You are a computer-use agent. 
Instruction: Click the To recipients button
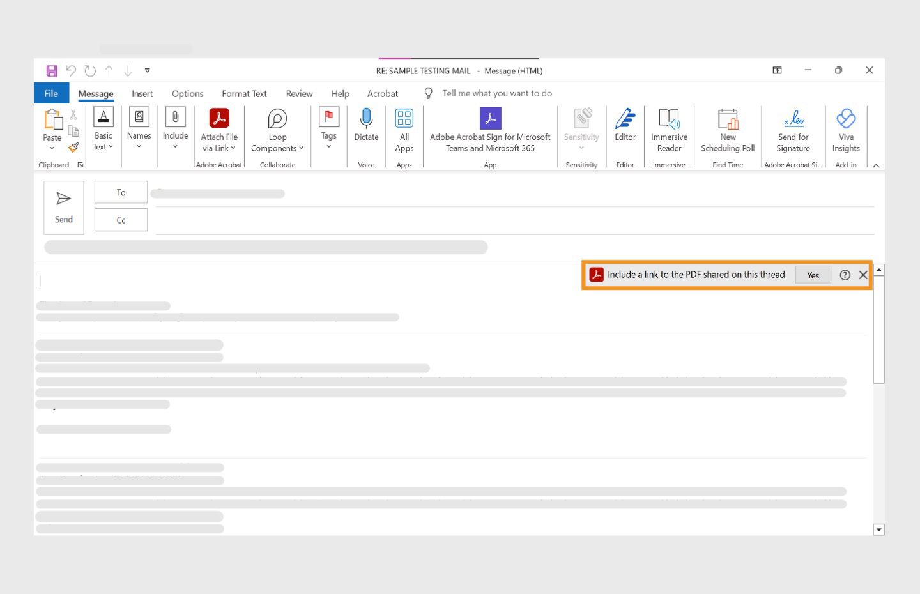(x=121, y=192)
